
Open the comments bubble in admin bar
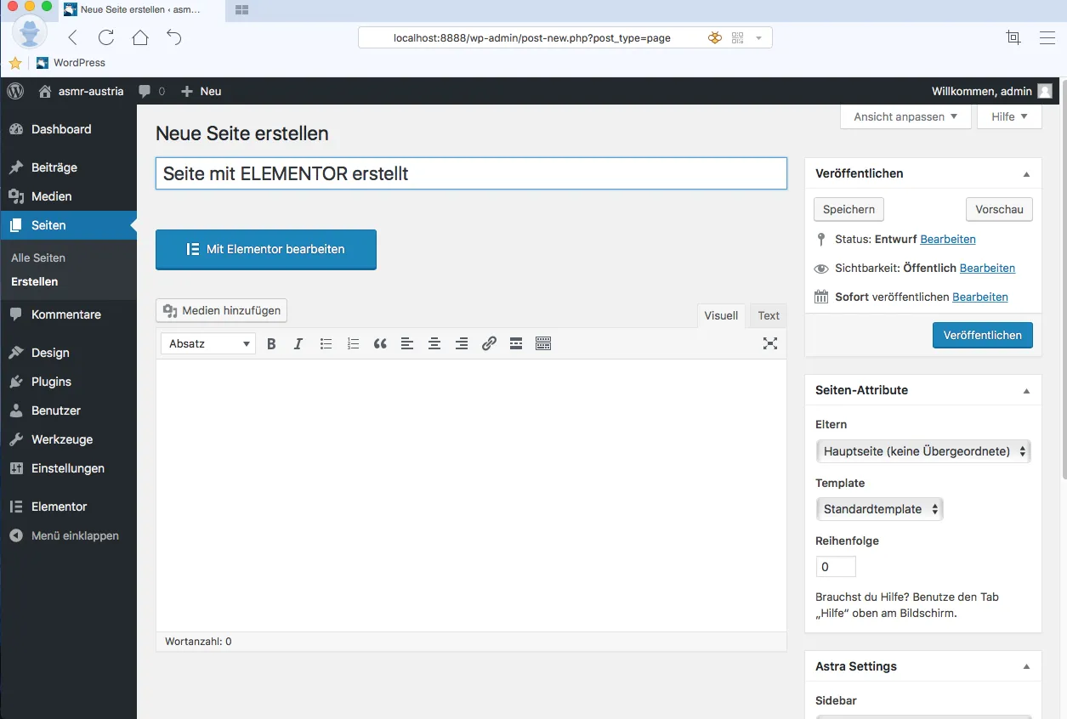tap(151, 91)
